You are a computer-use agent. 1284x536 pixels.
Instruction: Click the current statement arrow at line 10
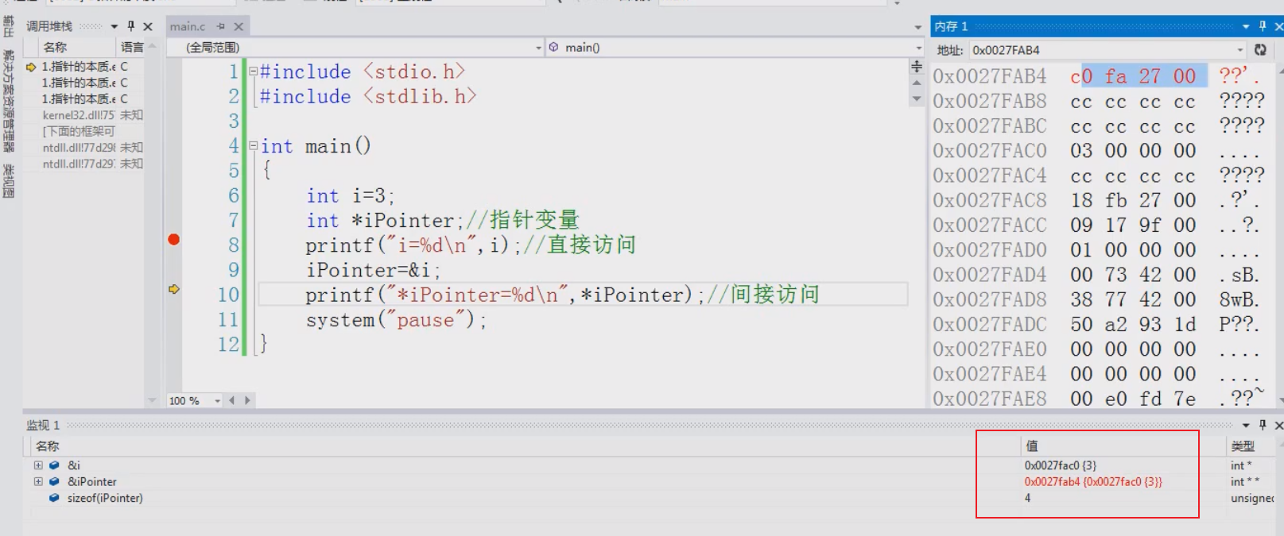tap(174, 289)
